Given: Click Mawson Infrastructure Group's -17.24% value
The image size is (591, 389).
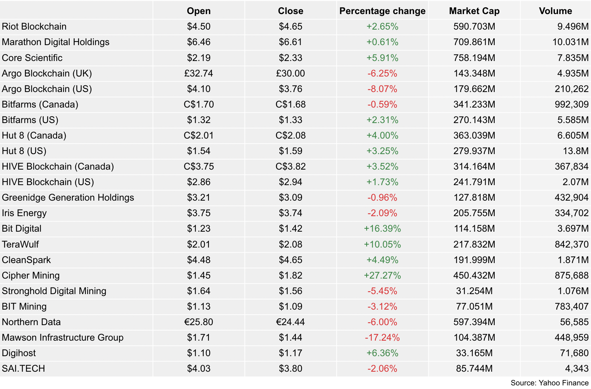Looking at the screenshot, I should (382, 337).
